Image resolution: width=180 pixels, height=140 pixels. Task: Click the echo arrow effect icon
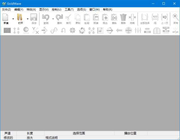click(44, 30)
